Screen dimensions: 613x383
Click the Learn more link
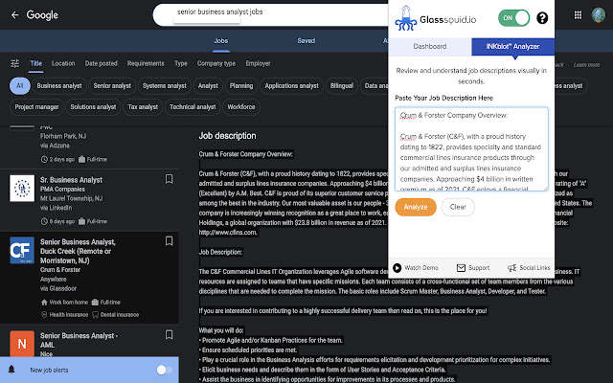(586, 65)
